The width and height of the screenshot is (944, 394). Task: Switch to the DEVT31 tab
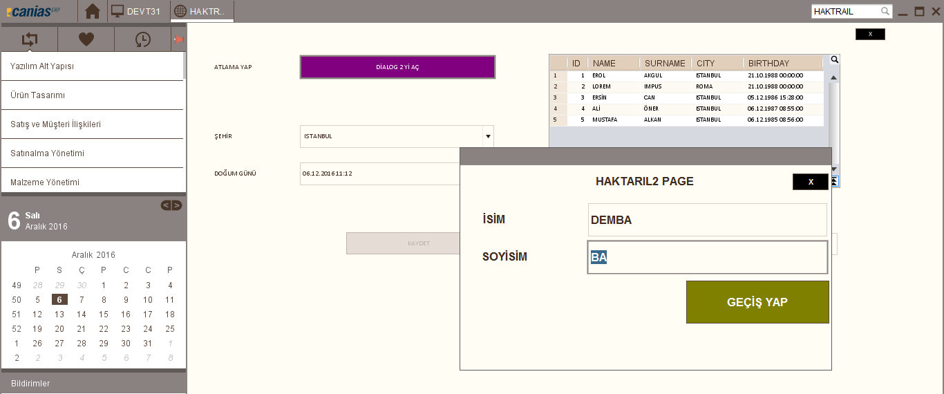[136, 11]
